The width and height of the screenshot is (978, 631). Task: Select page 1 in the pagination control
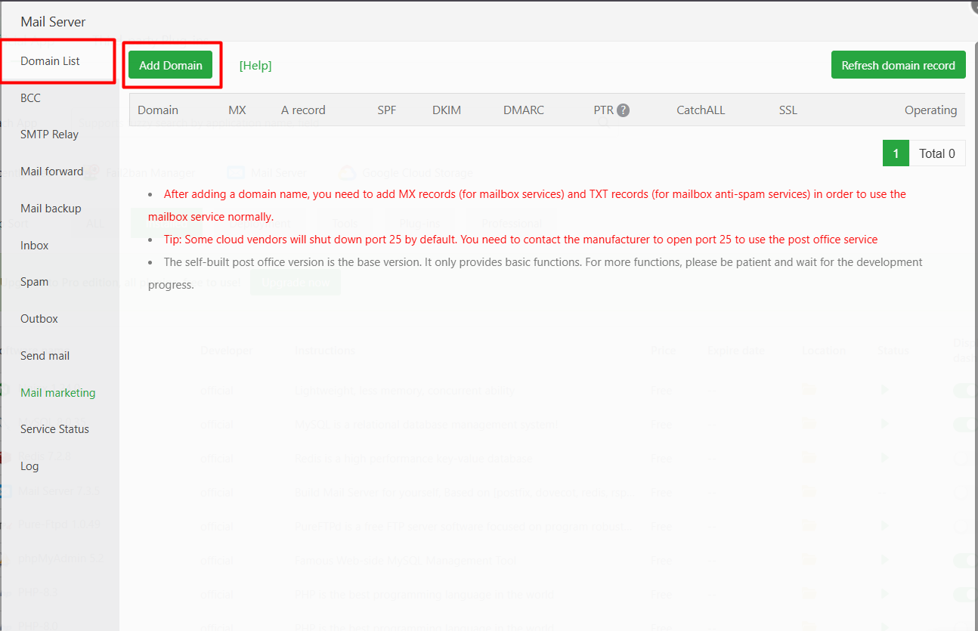(x=896, y=153)
